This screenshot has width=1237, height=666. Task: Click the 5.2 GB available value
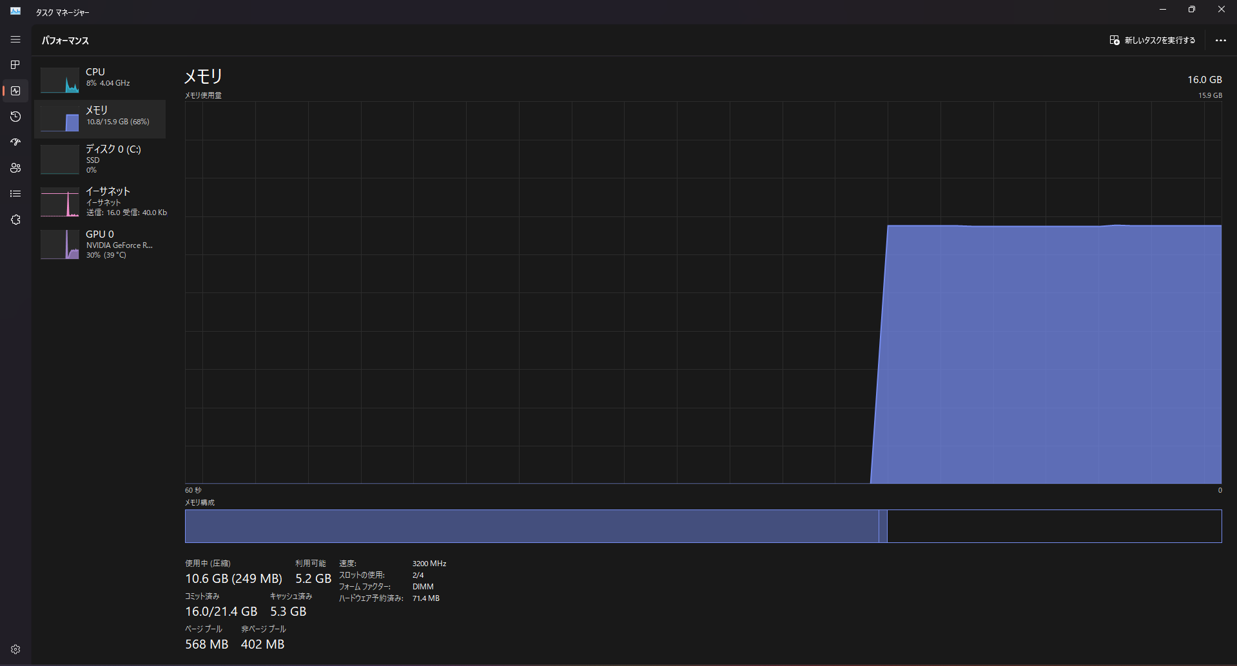click(313, 578)
